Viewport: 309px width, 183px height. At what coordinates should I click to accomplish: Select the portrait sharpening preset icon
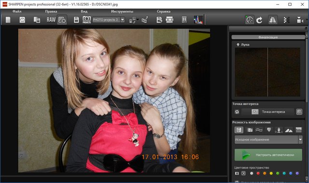click(279, 130)
